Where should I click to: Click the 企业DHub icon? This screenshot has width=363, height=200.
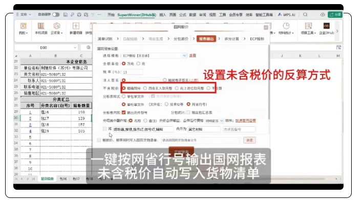coord(327,29)
